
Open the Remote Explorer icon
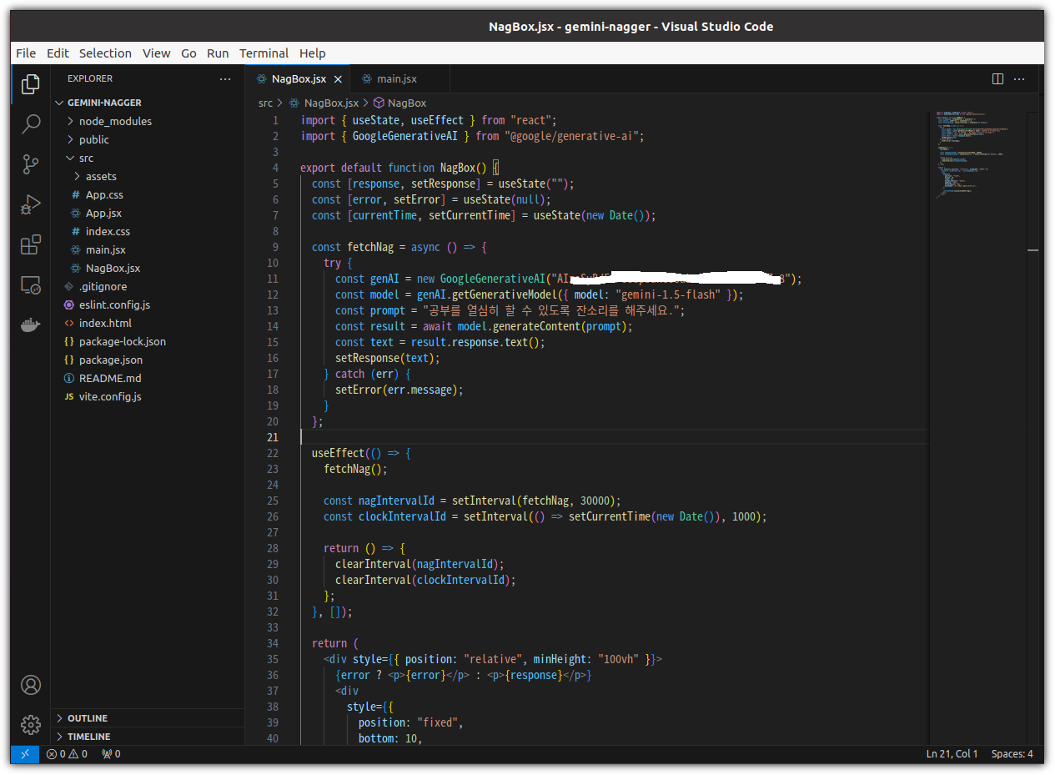coord(31,285)
